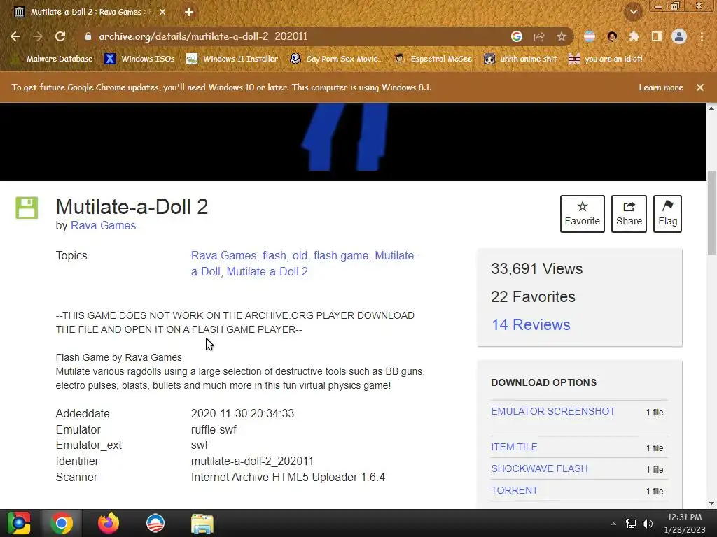Open the avatar extension icon
The image size is (717, 537).
point(612,36)
